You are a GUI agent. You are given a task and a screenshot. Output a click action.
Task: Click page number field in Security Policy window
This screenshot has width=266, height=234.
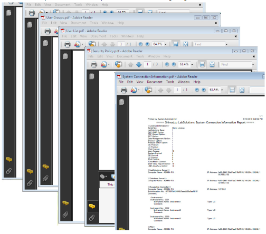pyautogui.click(x=147, y=64)
